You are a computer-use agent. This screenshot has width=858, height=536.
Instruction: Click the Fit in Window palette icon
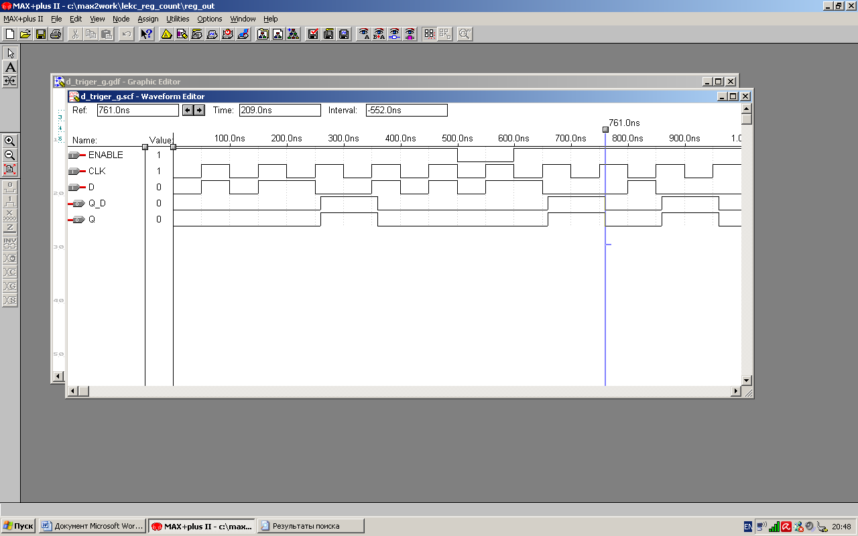[10, 169]
